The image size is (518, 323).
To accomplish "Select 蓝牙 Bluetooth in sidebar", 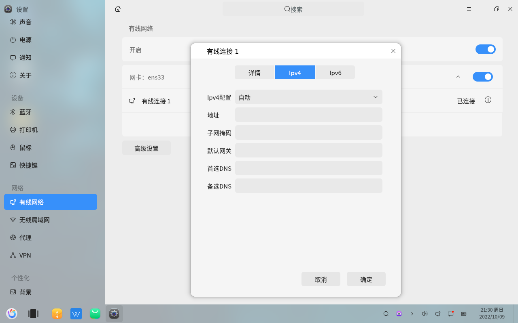I will point(51,112).
